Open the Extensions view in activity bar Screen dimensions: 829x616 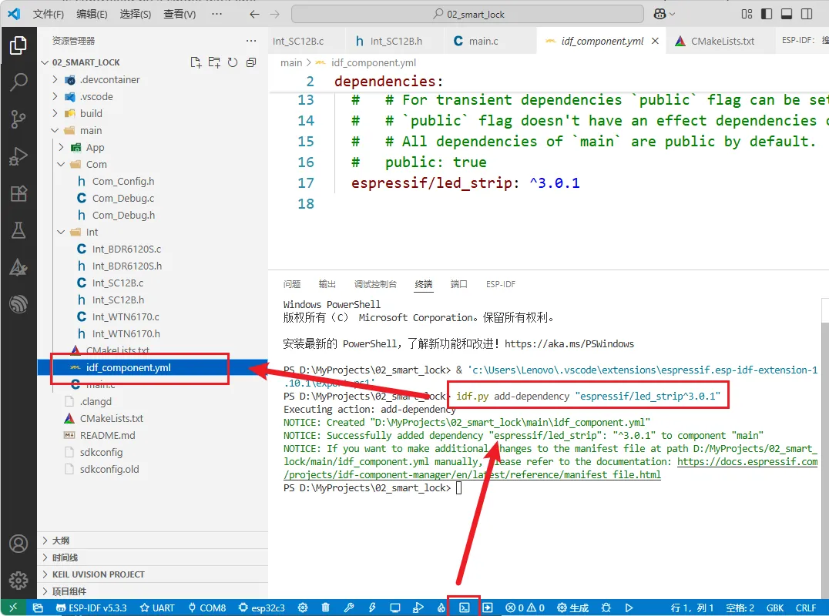pos(18,193)
